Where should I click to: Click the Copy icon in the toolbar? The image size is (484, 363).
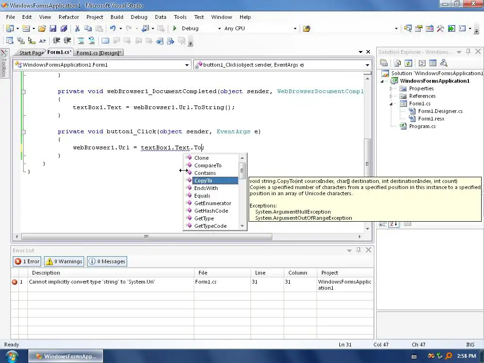tap(88, 28)
